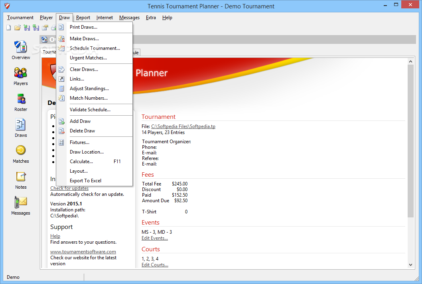This screenshot has width=422, height=284.
Task: Click the Demo status bar entry
Action: [13, 277]
